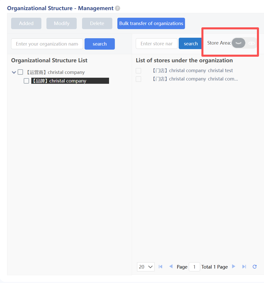Check the 品牌 christal company checkbox
264x283 pixels.
26,81
